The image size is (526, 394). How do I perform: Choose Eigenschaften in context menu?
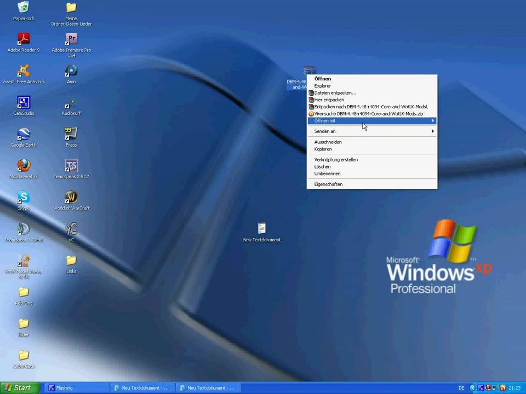(372, 184)
